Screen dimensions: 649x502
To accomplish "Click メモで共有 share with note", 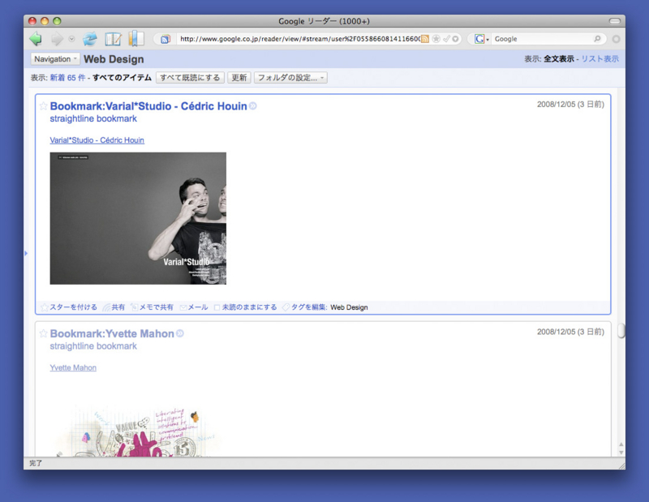I will pos(152,307).
